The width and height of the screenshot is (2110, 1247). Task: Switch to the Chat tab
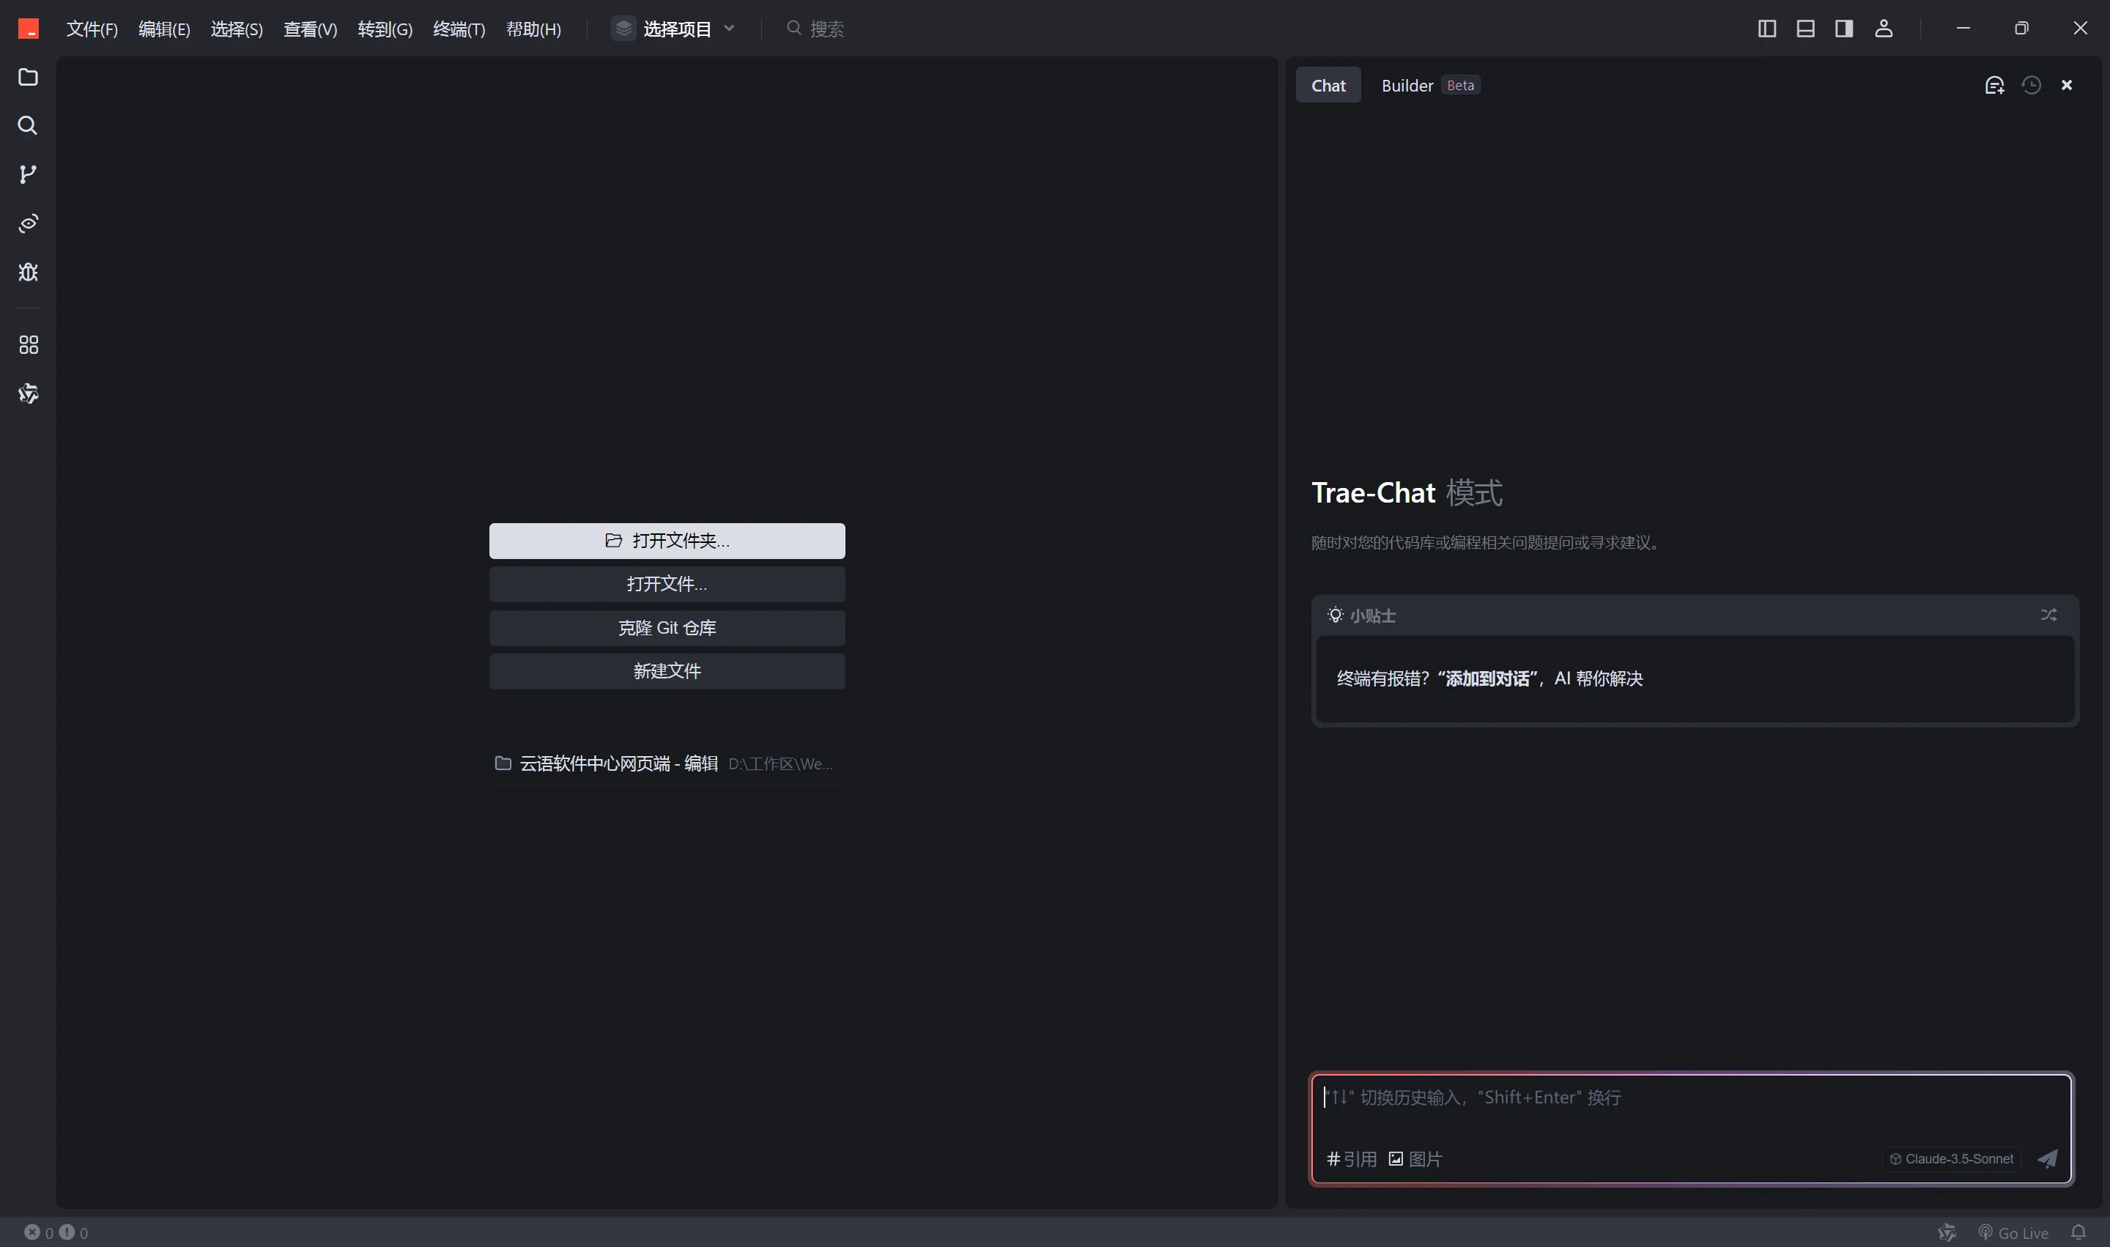1330,84
